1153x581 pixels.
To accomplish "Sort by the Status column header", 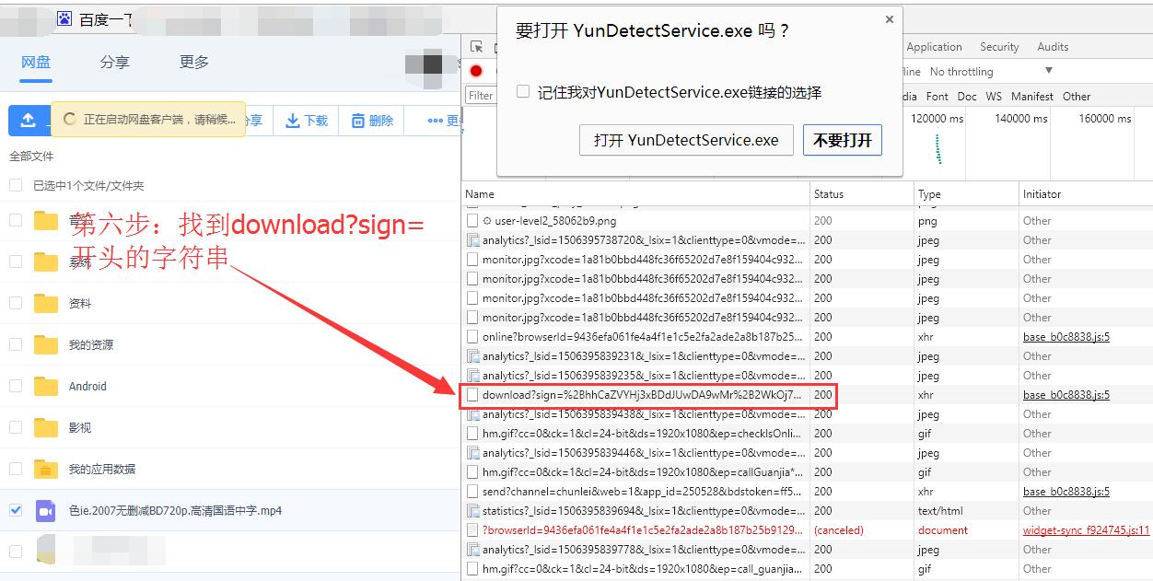I will 862,194.
